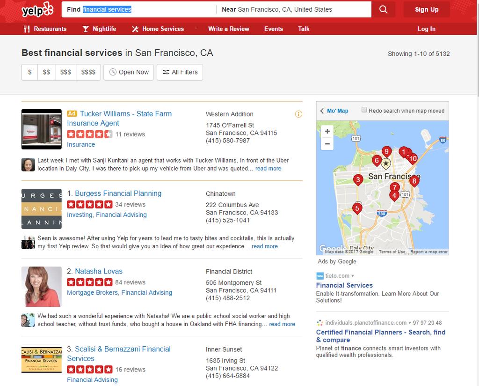This screenshot has width=479, height=386.
Task: Open the Talk page
Action: click(x=304, y=29)
